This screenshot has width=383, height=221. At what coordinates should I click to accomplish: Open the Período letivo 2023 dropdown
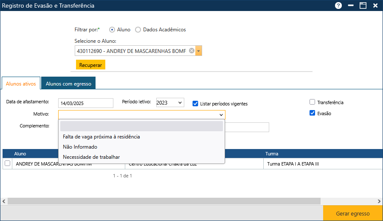pos(170,102)
